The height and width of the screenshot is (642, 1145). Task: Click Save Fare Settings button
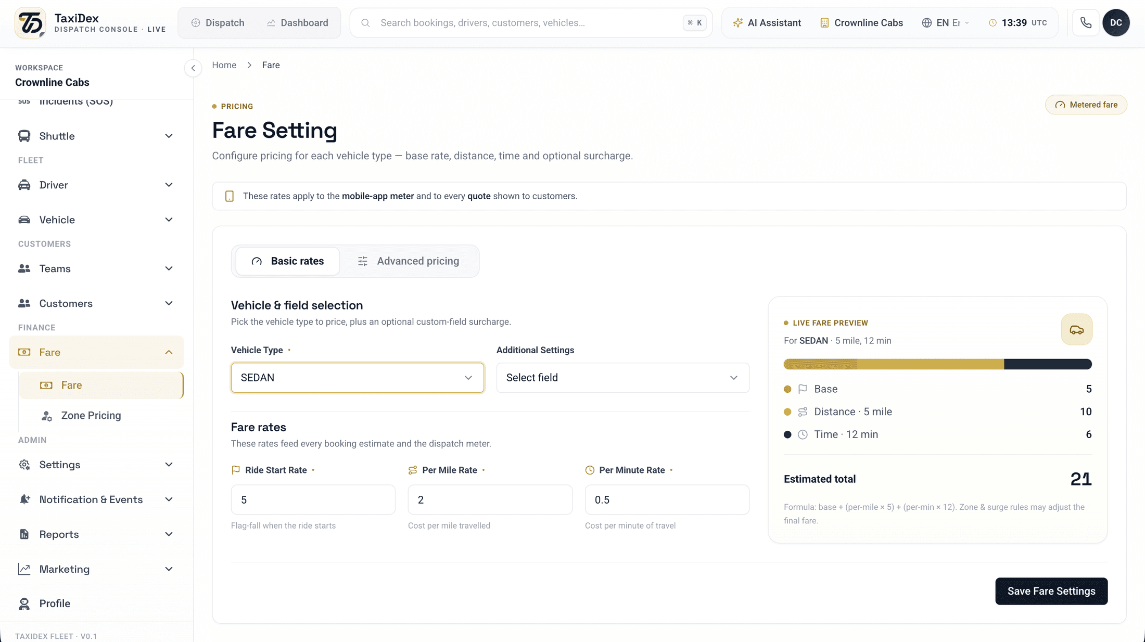1051,591
